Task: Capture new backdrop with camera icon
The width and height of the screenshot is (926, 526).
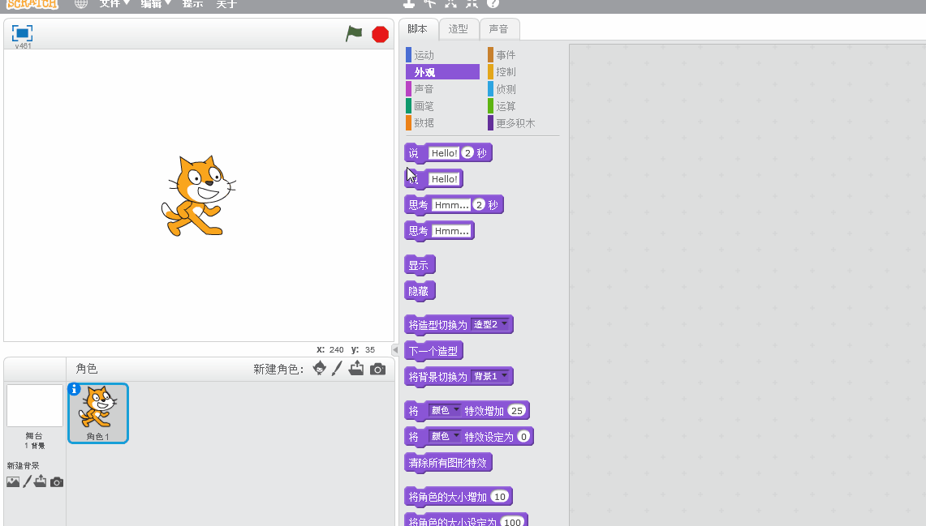Action: click(57, 482)
